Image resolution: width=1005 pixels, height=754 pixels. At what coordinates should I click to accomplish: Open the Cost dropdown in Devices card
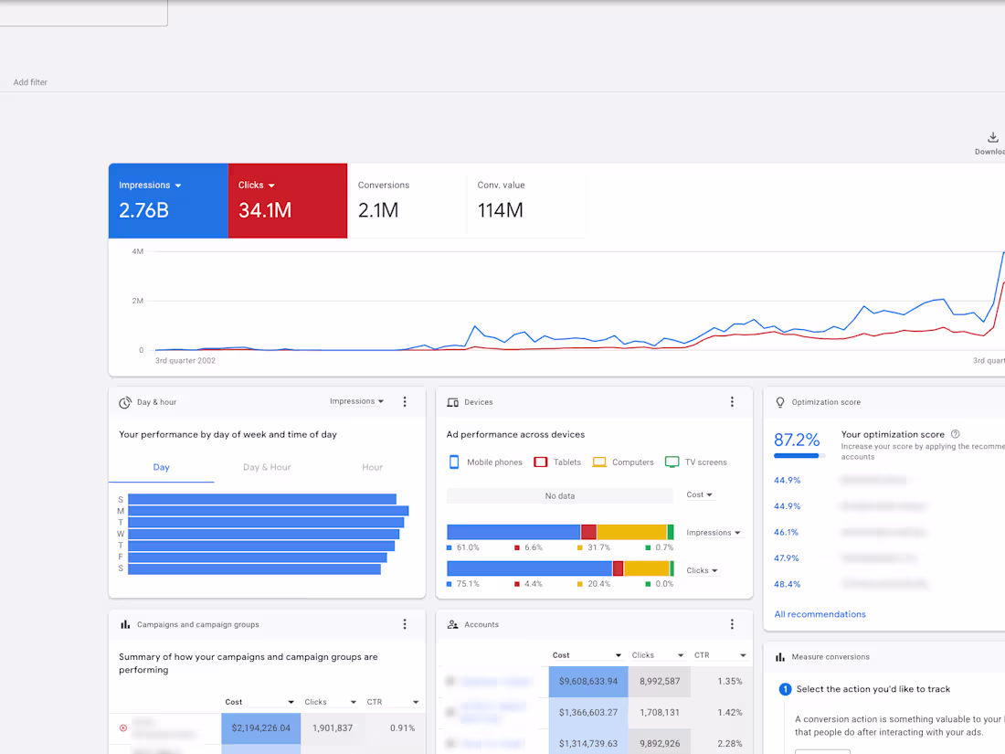699,494
